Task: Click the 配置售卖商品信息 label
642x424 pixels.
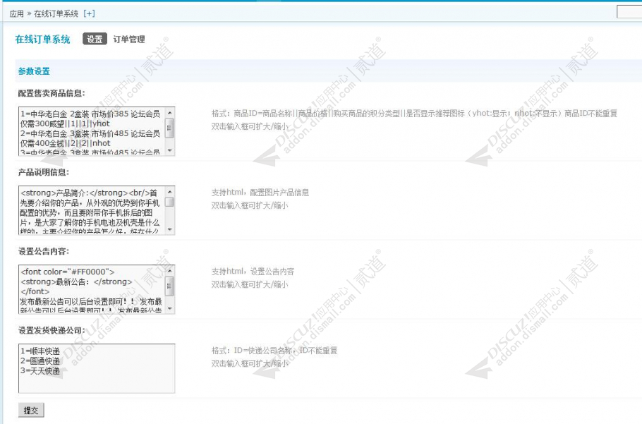Action: [x=52, y=93]
